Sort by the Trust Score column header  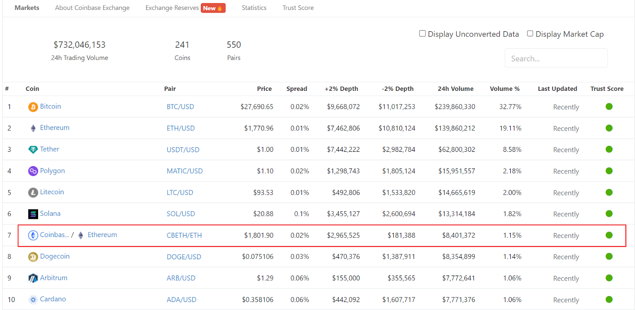coord(607,89)
